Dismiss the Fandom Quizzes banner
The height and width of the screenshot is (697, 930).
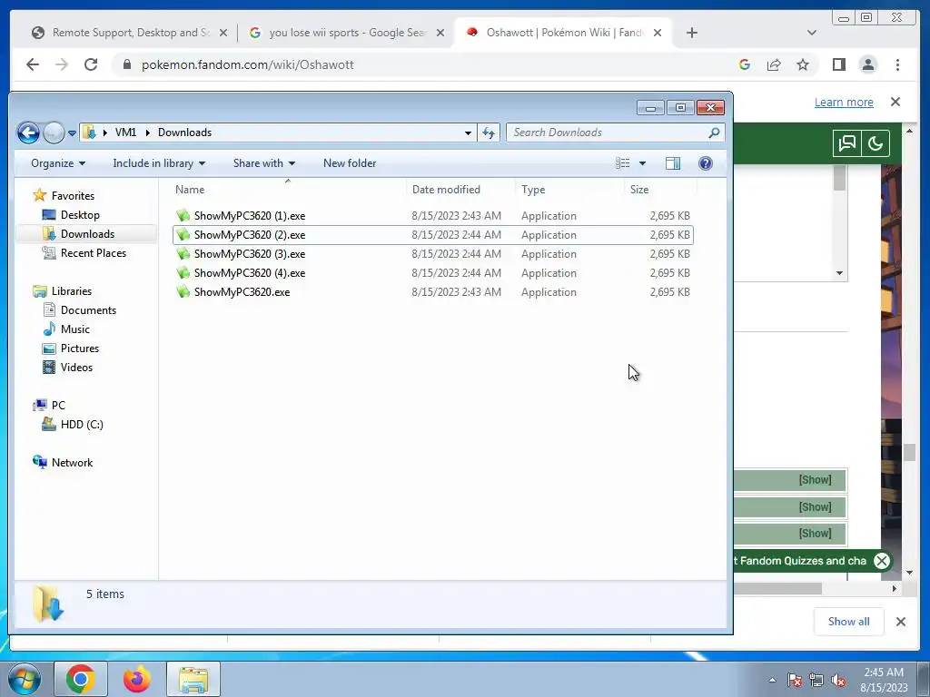882,561
